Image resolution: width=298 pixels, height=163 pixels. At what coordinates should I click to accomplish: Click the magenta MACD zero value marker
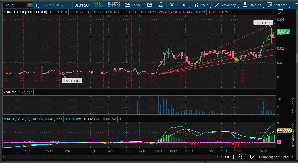[x=279, y=142]
